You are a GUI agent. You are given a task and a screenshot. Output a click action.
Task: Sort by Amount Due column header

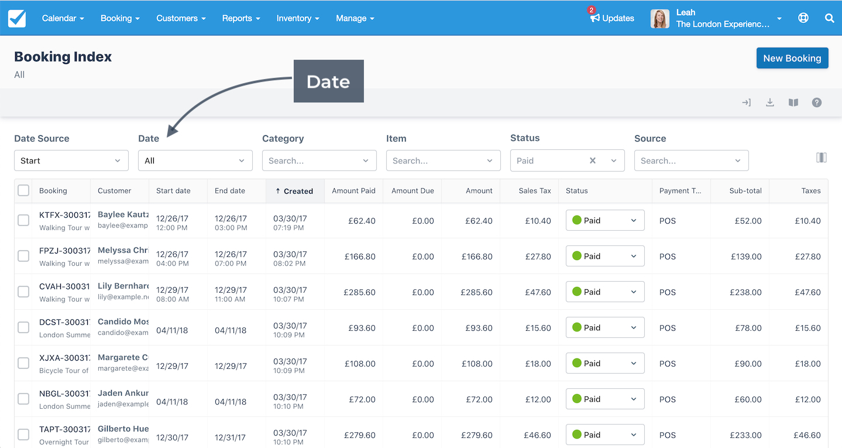tap(413, 191)
